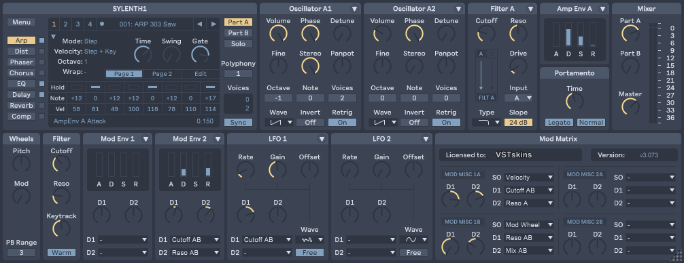This screenshot has height=263, width=684.
Task: Click the Portamento Time knob
Action: [575, 101]
